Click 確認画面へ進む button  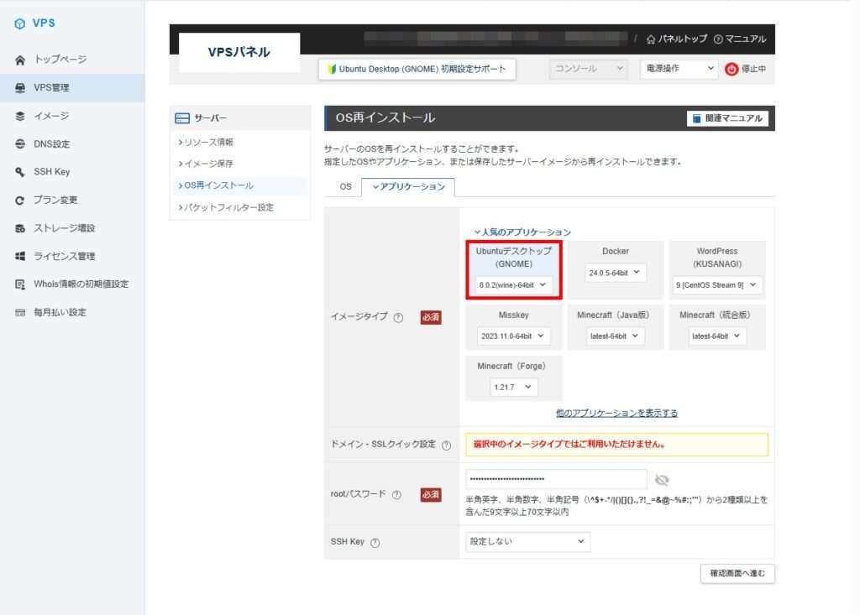click(x=737, y=574)
